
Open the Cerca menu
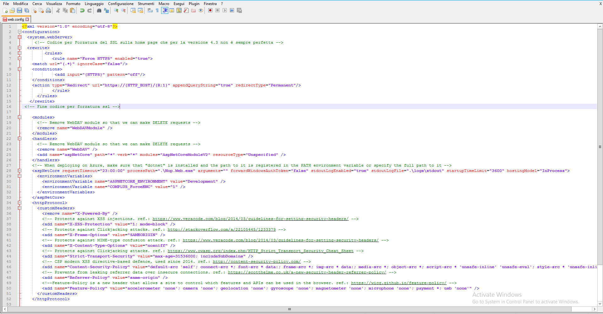pyautogui.click(x=37, y=4)
